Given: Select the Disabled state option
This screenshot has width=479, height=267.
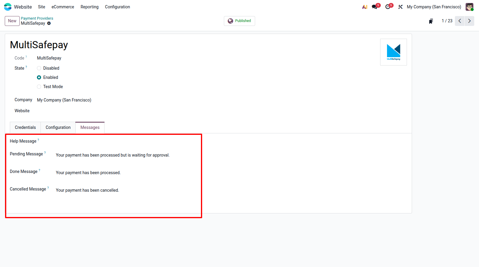Looking at the screenshot, I should (x=39, y=68).
